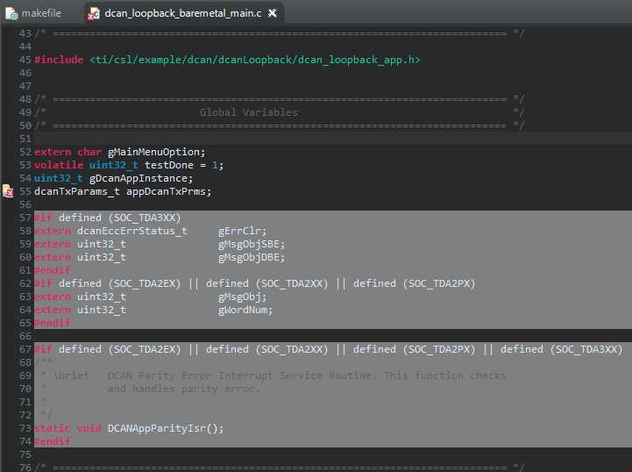The height and width of the screenshot is (472, 632).
Task: Click testDone on line 53
Action: [169, 165]
